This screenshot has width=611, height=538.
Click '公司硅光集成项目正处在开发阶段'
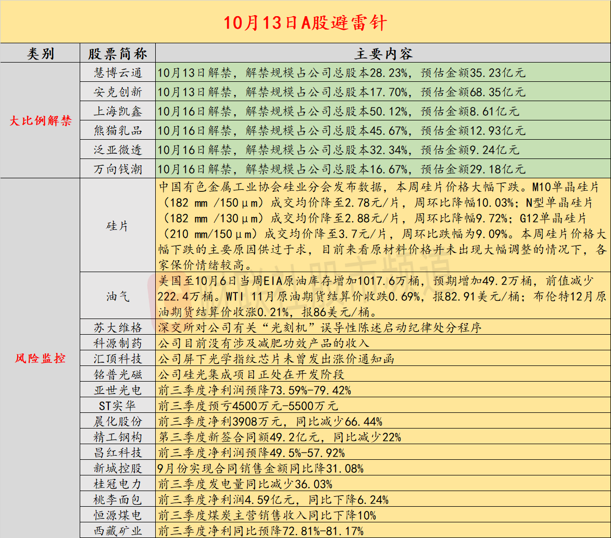[x=251, y=374]
